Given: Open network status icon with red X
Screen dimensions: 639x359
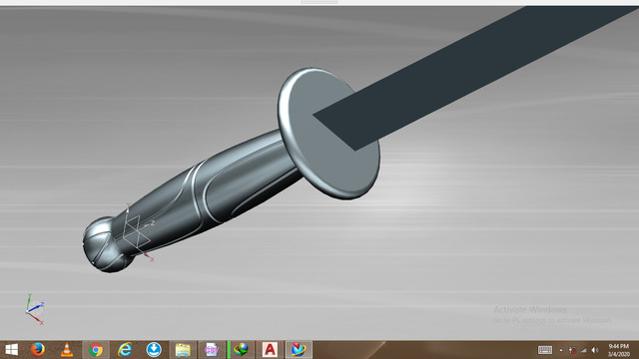Looking at the screenshot, I should tap(572, 350).
